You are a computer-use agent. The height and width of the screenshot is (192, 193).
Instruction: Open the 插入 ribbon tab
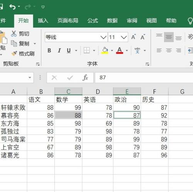click(43, 20)
